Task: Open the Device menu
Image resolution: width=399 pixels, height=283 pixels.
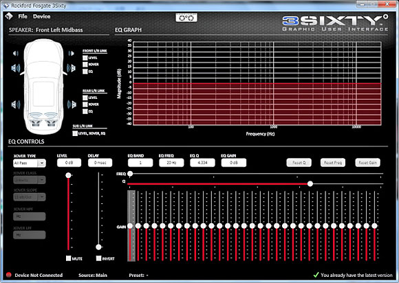Action: pyautogui.click(x=41, y=16)
